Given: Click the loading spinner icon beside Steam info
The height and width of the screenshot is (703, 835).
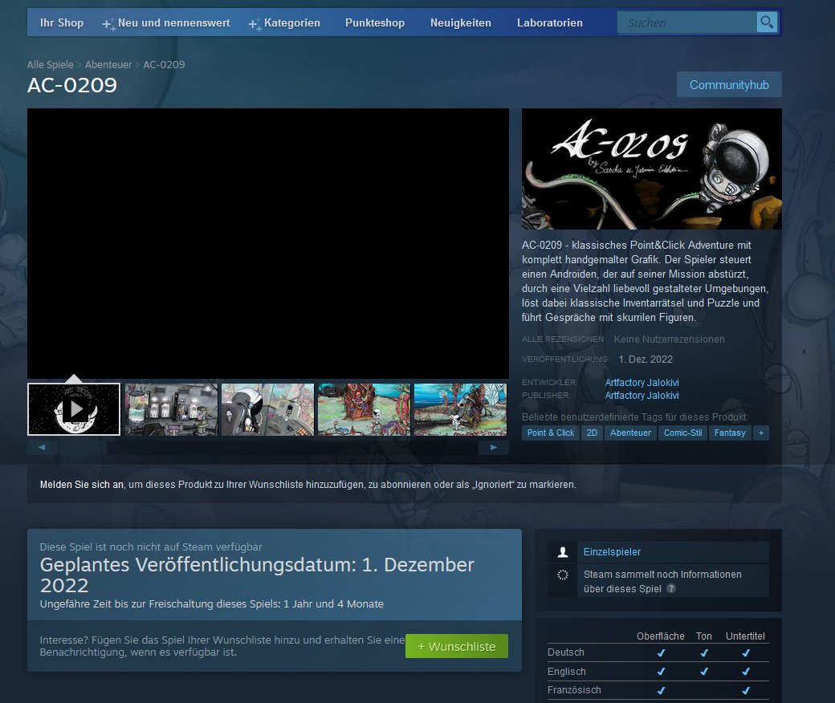Looking at the screenshot, I should [x=562, y=575].
